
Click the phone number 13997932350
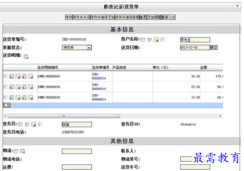[x=73, y=132]
